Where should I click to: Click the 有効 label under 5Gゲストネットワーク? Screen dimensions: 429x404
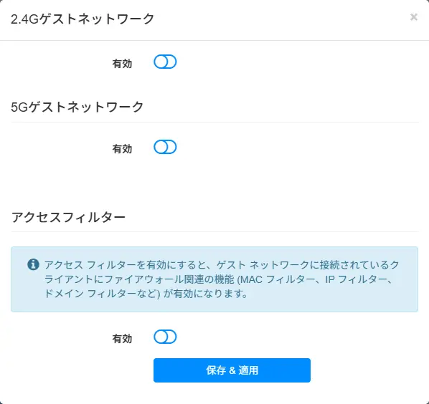point(122,149)
